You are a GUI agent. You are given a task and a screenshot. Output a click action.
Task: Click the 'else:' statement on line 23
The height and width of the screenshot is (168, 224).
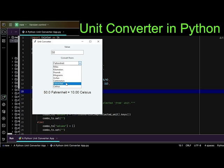(x=41, y=122)
